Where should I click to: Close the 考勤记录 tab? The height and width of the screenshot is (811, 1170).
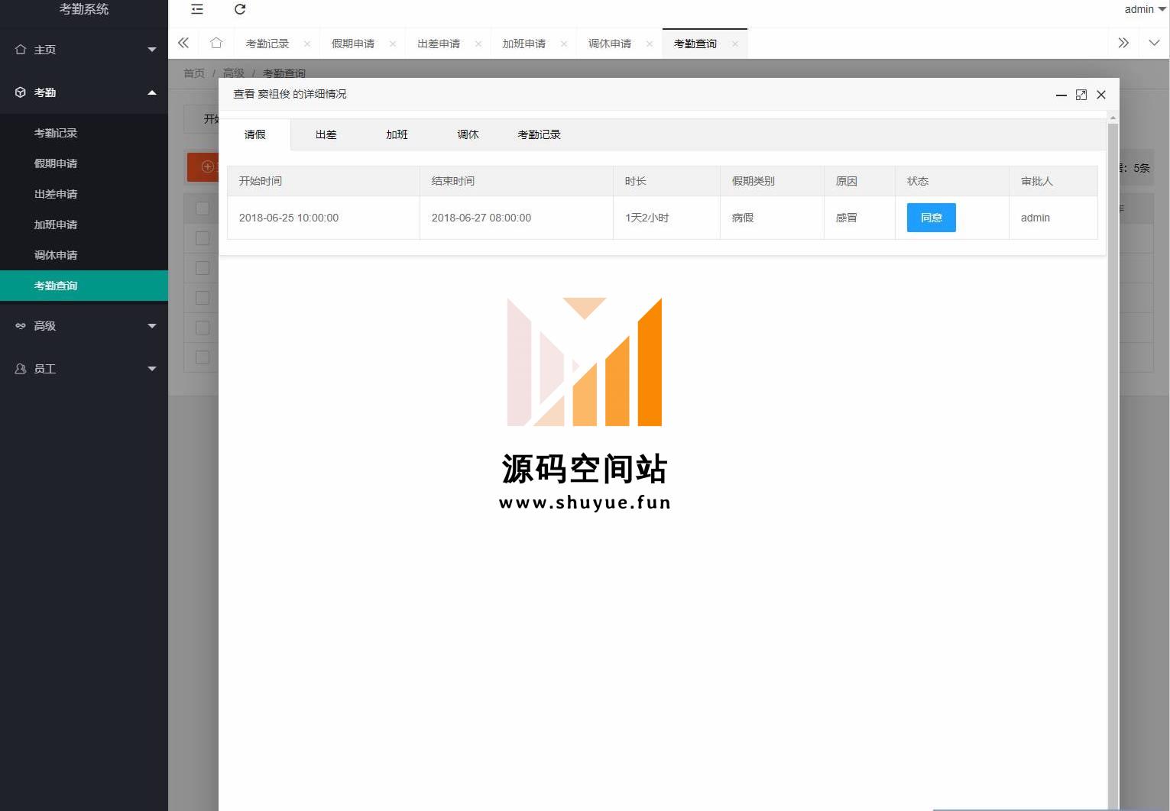[x=307, y=44]
